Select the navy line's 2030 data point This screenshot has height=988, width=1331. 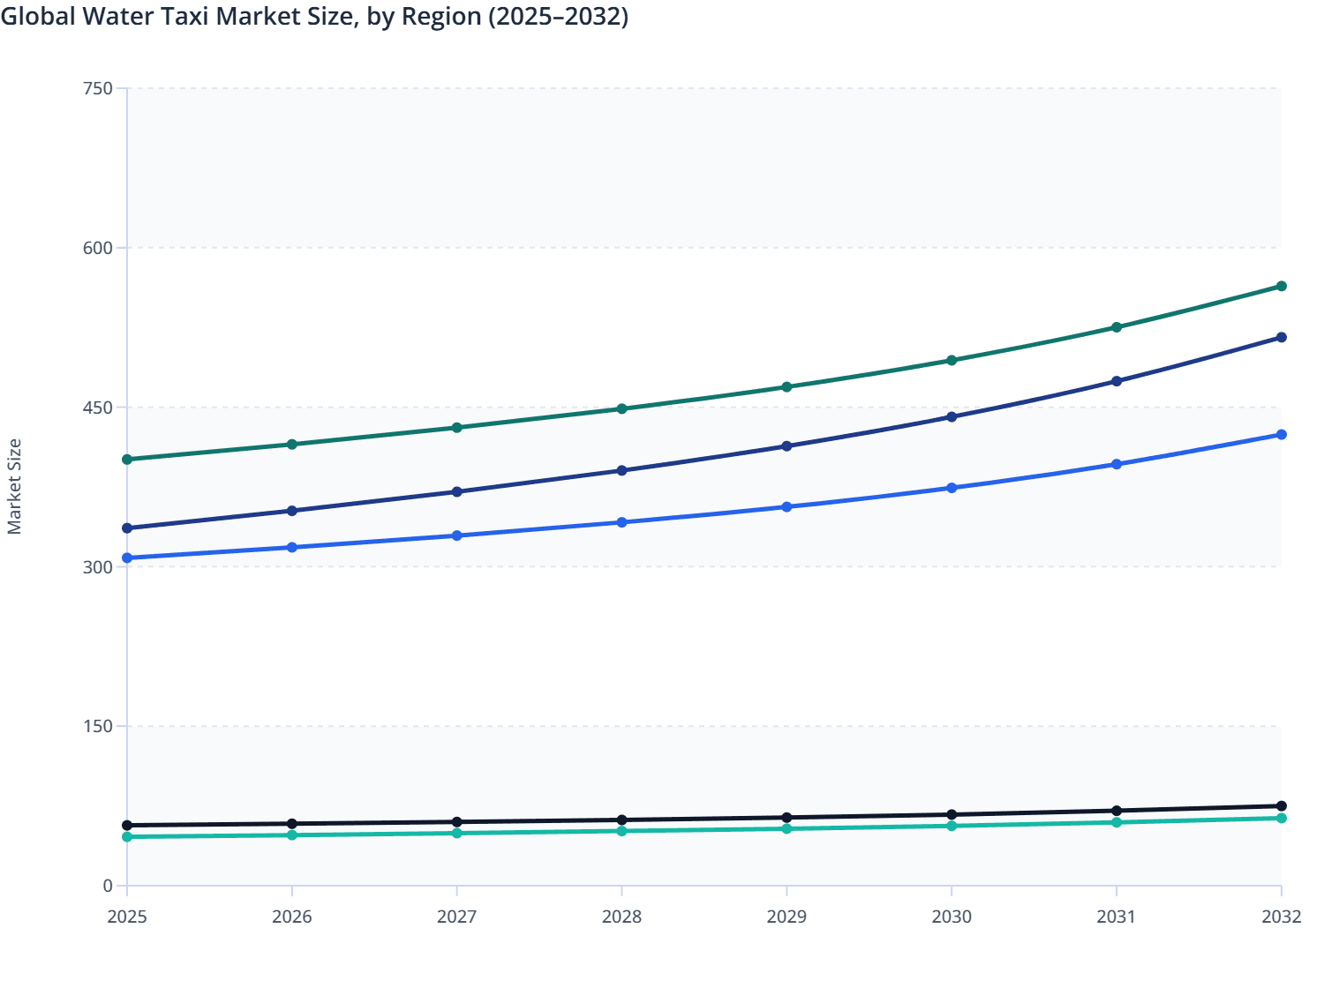(x=951, y=416)
